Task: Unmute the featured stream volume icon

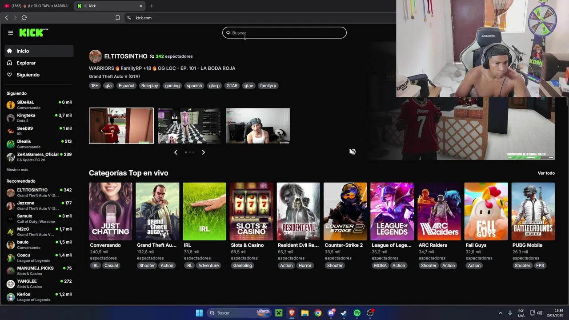Action: 352,152
